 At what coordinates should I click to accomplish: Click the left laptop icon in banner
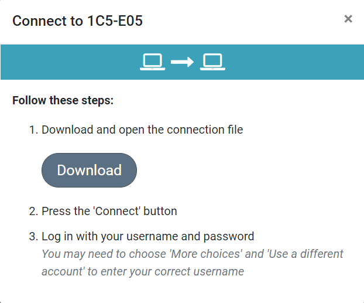tap(153, 62)
